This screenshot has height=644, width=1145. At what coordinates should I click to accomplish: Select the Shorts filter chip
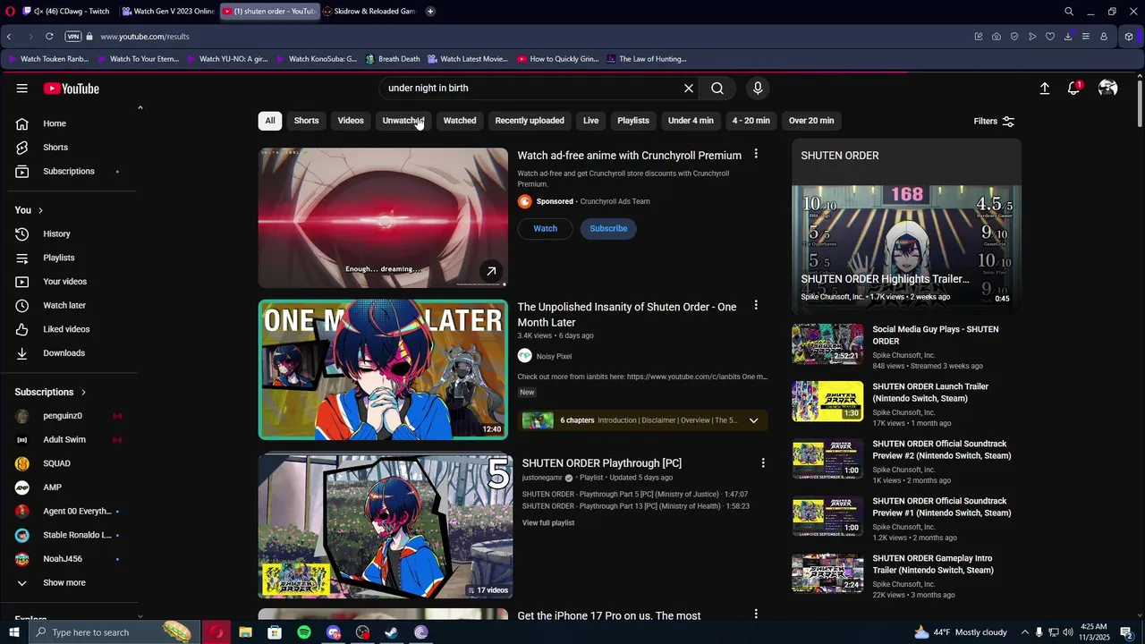[x=307, y=121]
